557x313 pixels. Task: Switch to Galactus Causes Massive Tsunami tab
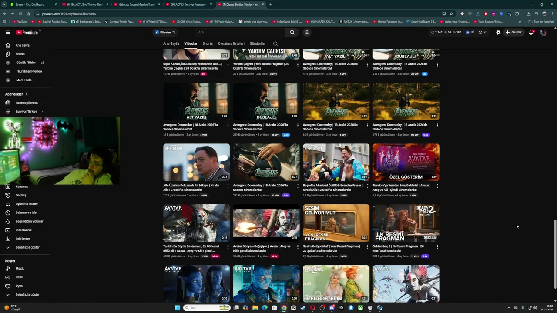point(137,4)
